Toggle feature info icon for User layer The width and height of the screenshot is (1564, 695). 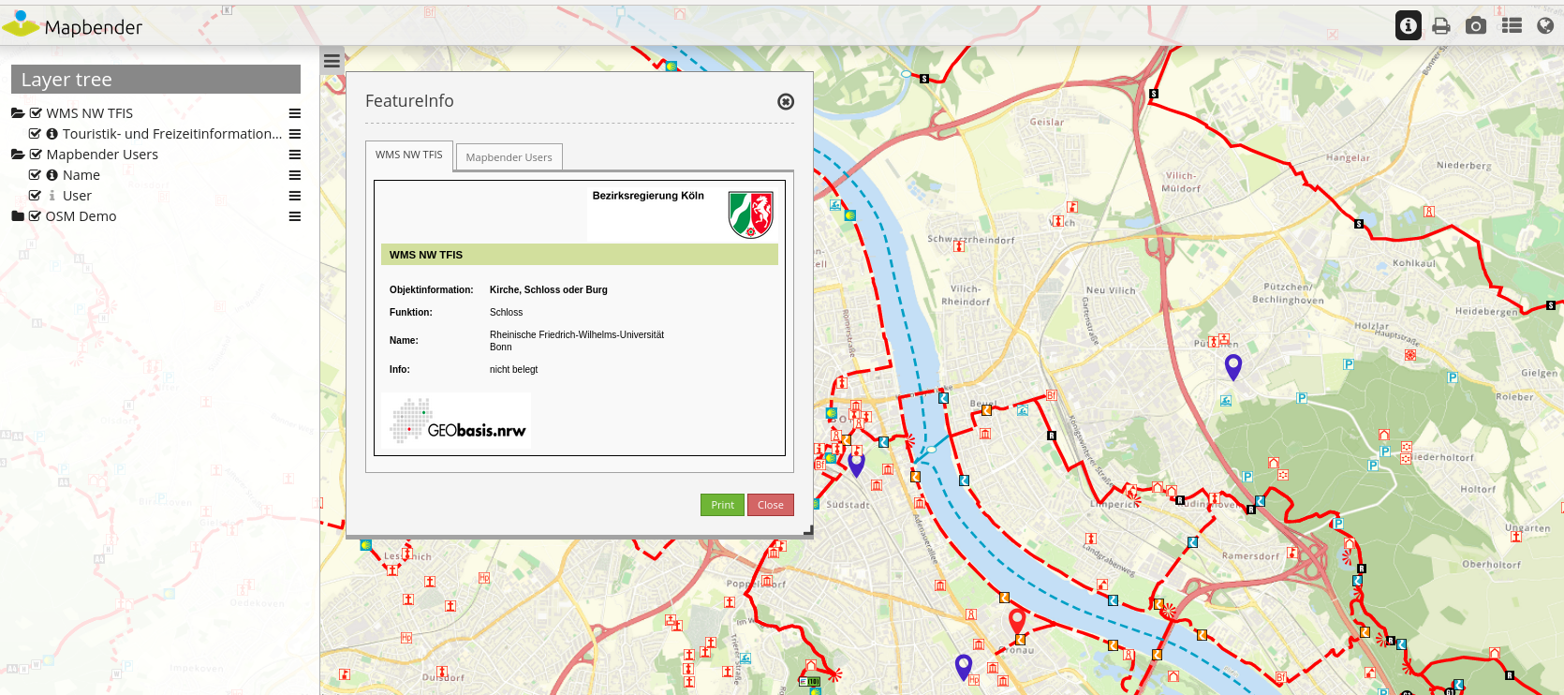point(52,196)
